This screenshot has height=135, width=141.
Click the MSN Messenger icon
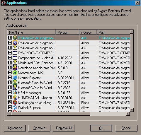pyautogui.click(x=15, y=93)
